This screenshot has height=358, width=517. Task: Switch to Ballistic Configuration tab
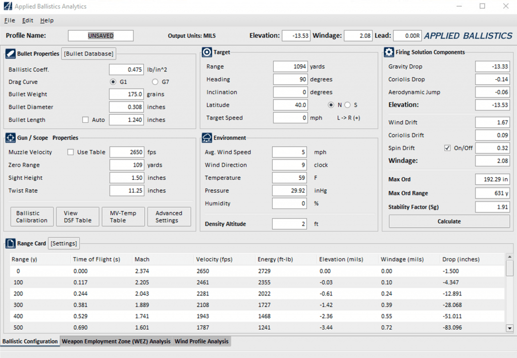(x=30, y=341)
